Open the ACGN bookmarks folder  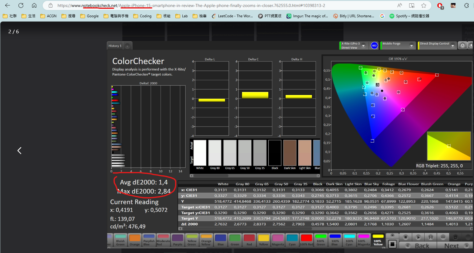point(48,16)
